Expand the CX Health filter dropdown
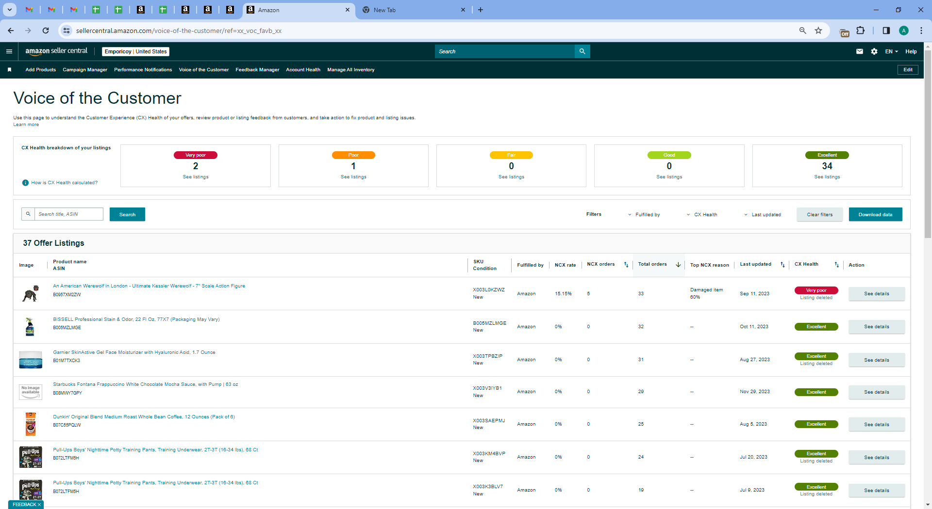932x509 pixels. click(702, 215)
